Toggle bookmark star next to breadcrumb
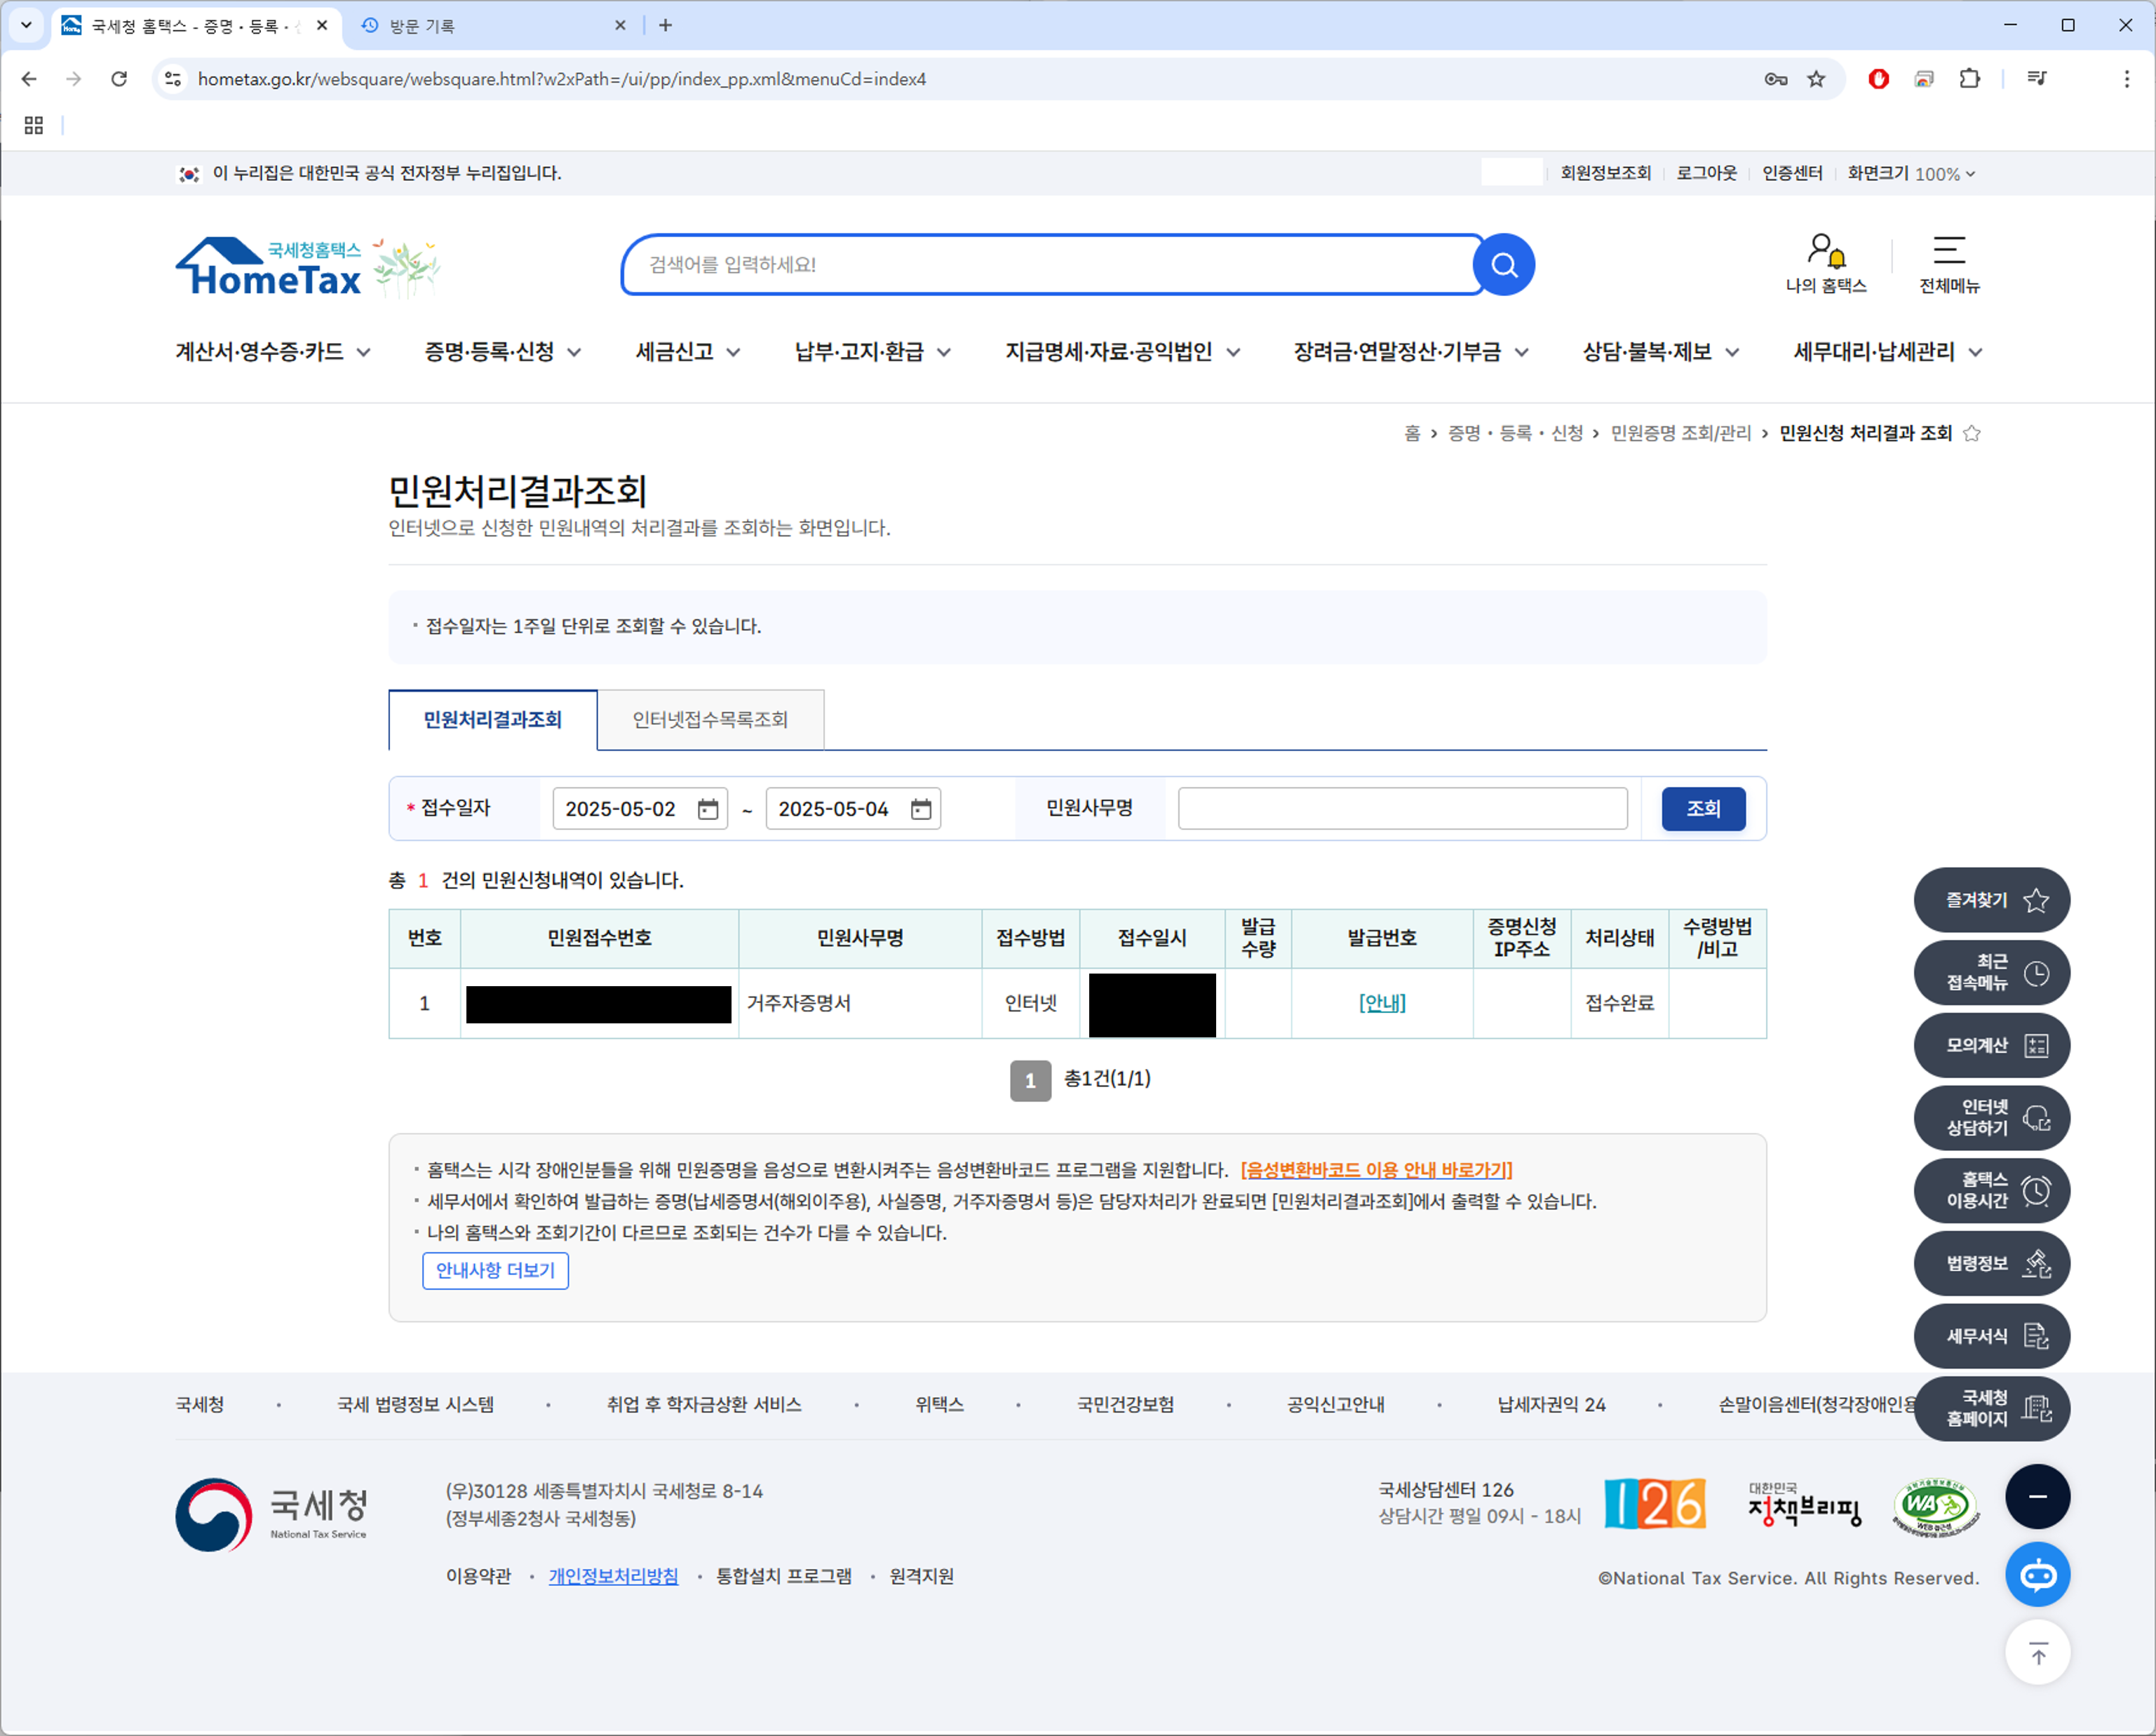This screenshot has width=2156, height=1736. [1972, 433]
